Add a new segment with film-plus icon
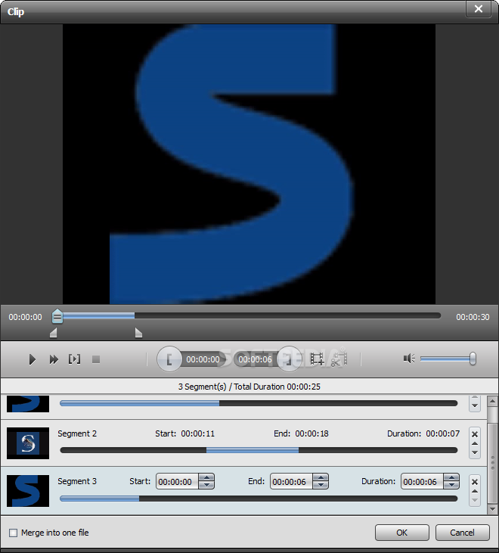499x553 pixels. coord(317,359)
